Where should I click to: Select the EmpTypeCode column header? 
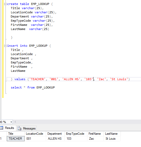76,134
